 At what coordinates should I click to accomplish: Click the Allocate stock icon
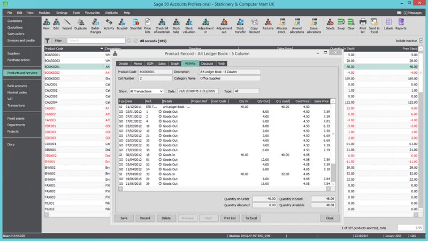point(282,26)
